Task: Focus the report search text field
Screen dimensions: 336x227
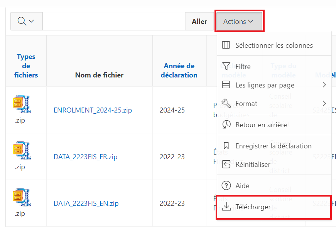Action: click(113, 22)
